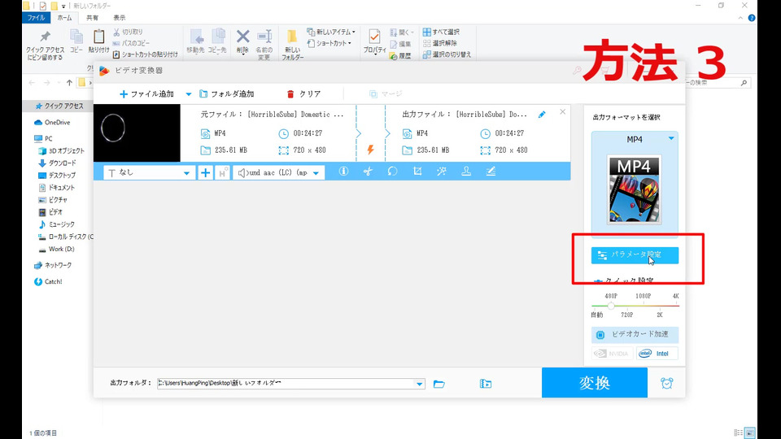Image resolution: width=781 pixels, height=439 pixels.
Task: Open the effects magic wand tool
Action: coord(441,172)
